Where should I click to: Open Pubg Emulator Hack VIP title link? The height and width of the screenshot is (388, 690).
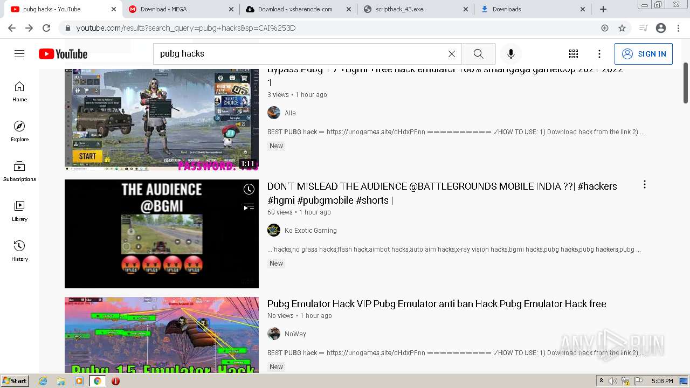[x=437, y=304]
